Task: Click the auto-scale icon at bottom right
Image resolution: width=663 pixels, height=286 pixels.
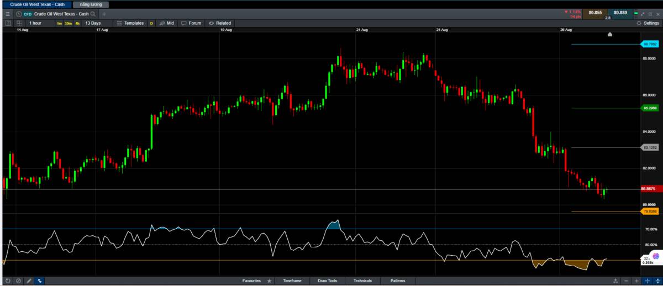Action: (x=615, y=281)
